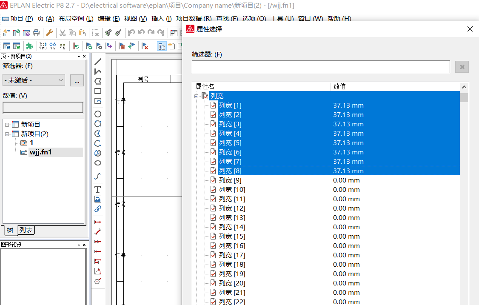Click the Insert Image tool
479x305 pixels.
(97, 199)
